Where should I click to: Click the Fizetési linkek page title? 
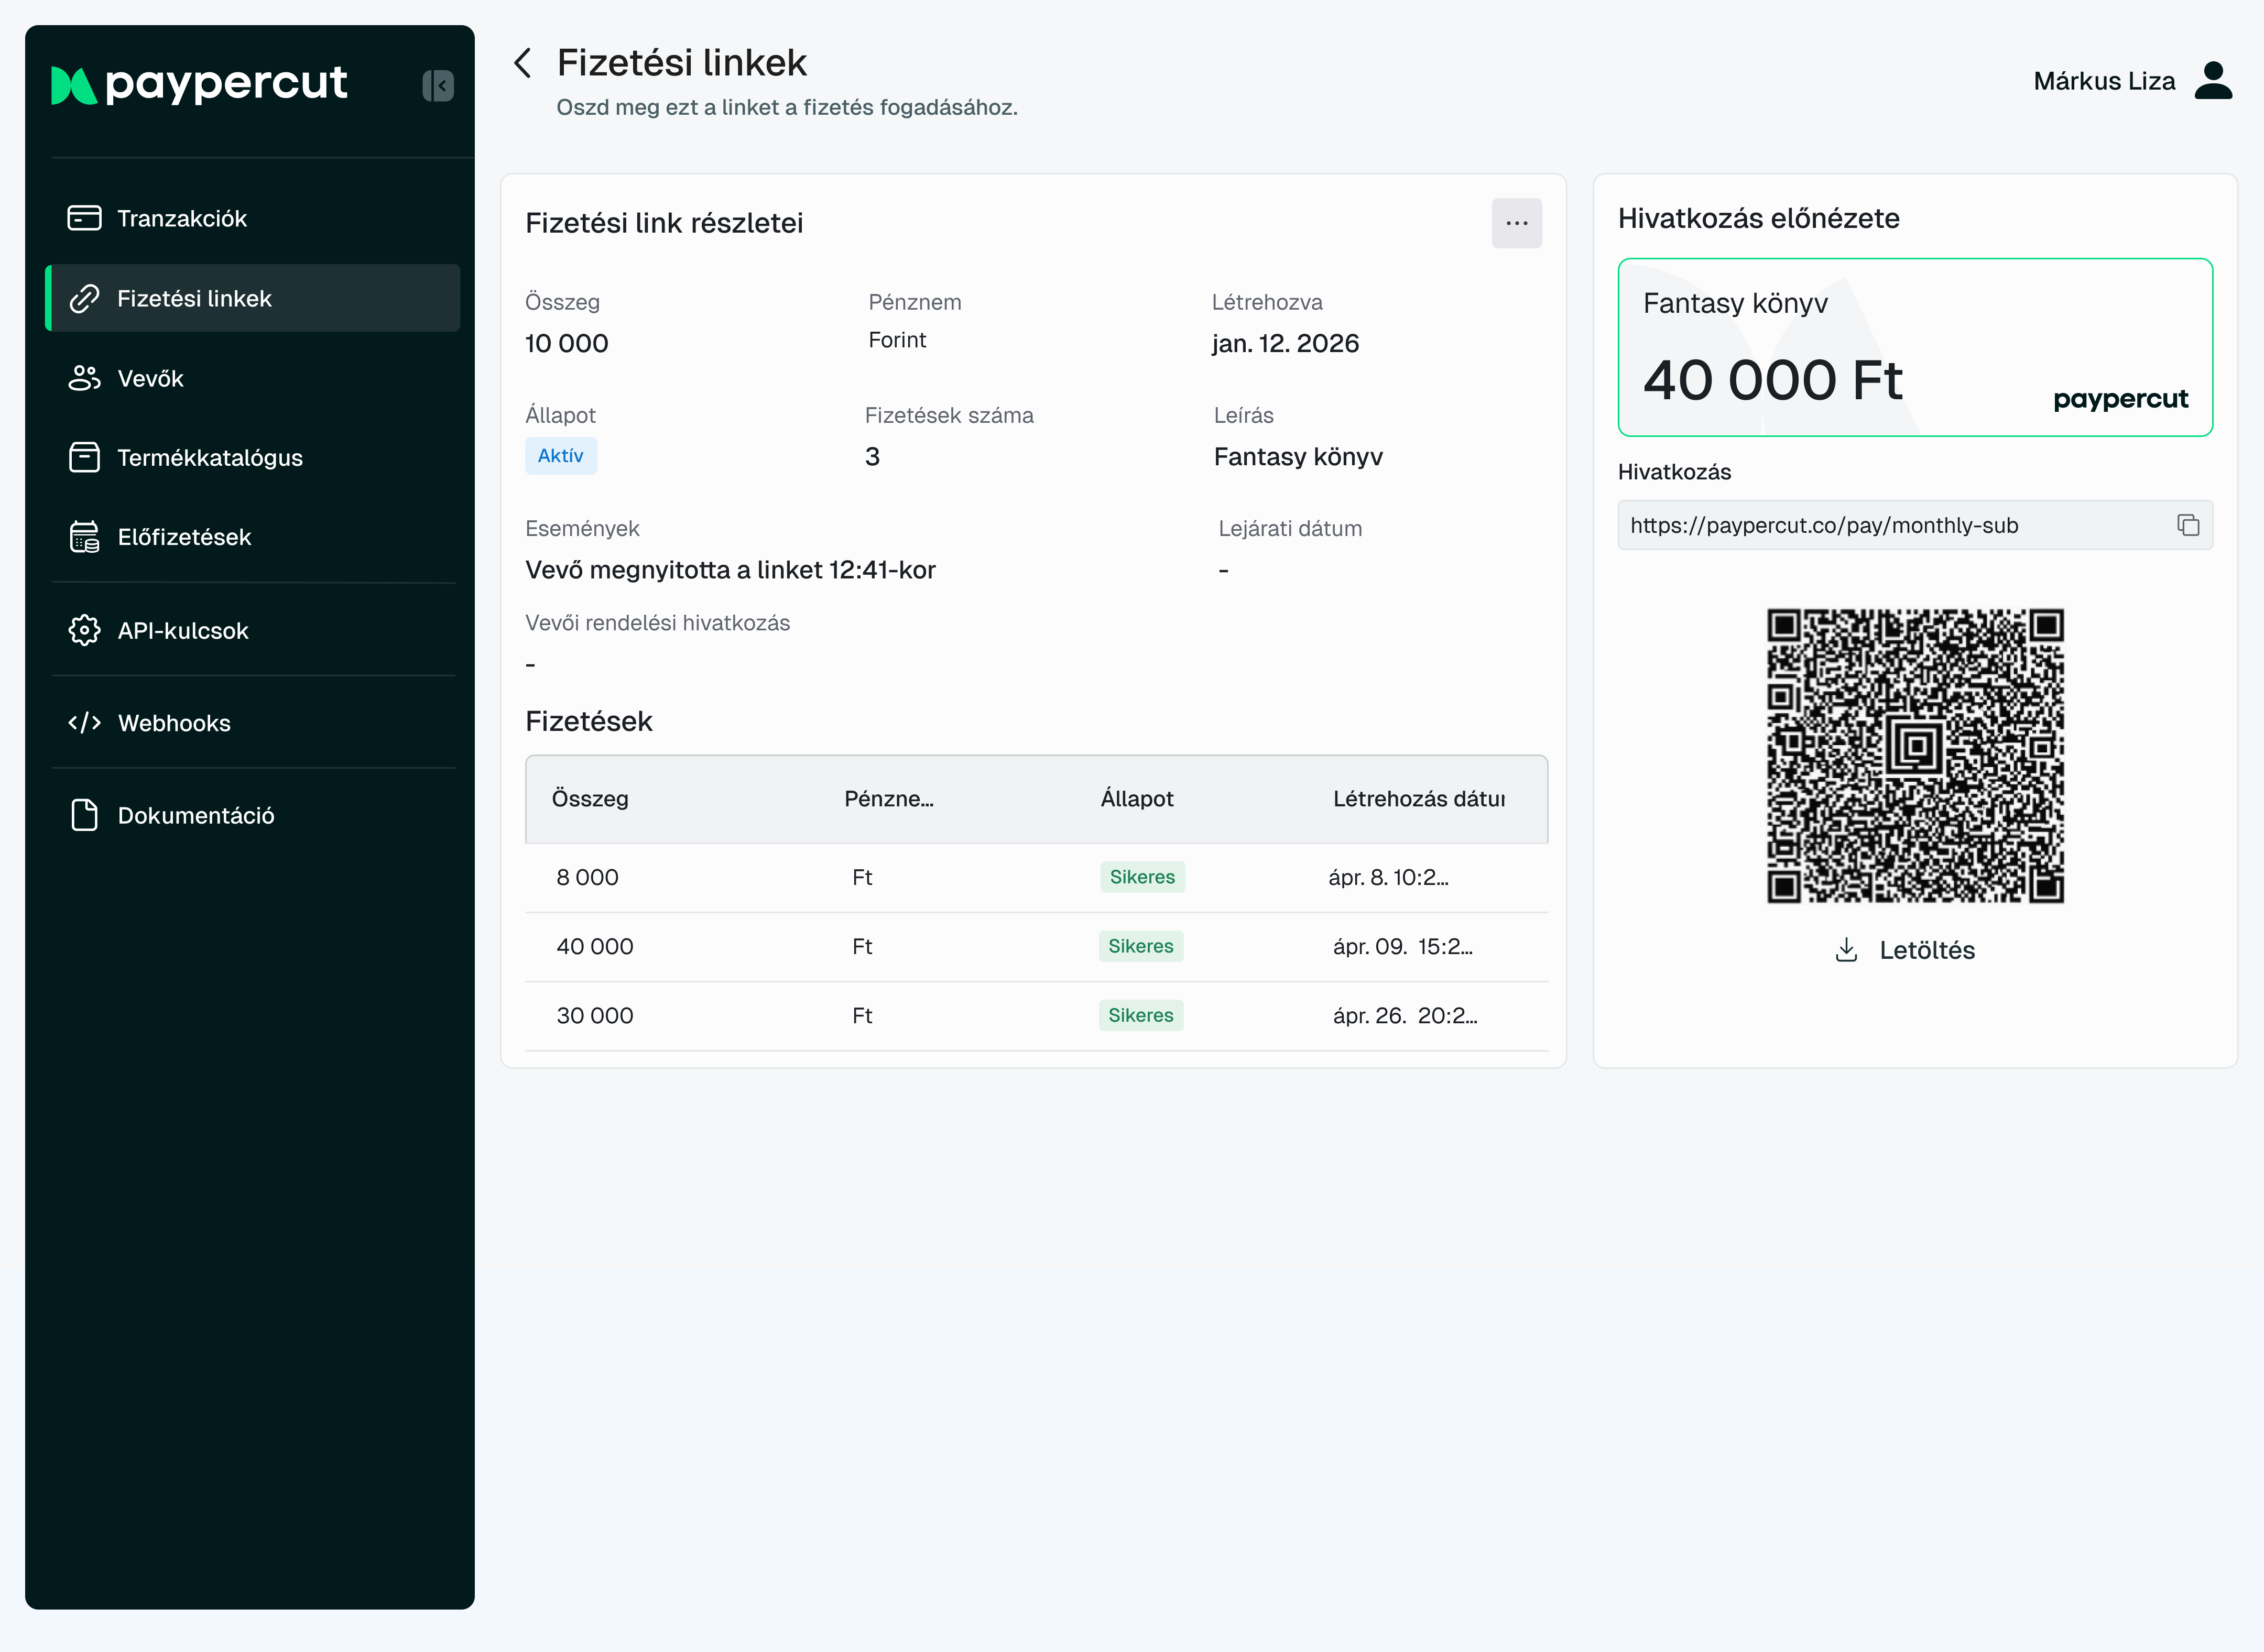pyautogui.click(x=682, y=62)
